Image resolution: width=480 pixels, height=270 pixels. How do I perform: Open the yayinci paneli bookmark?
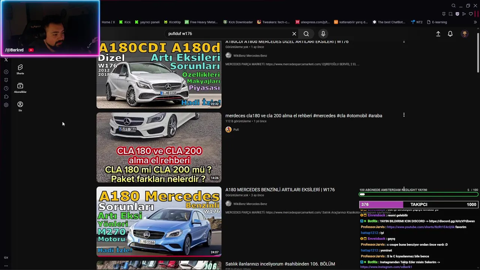tap(147, 22)
